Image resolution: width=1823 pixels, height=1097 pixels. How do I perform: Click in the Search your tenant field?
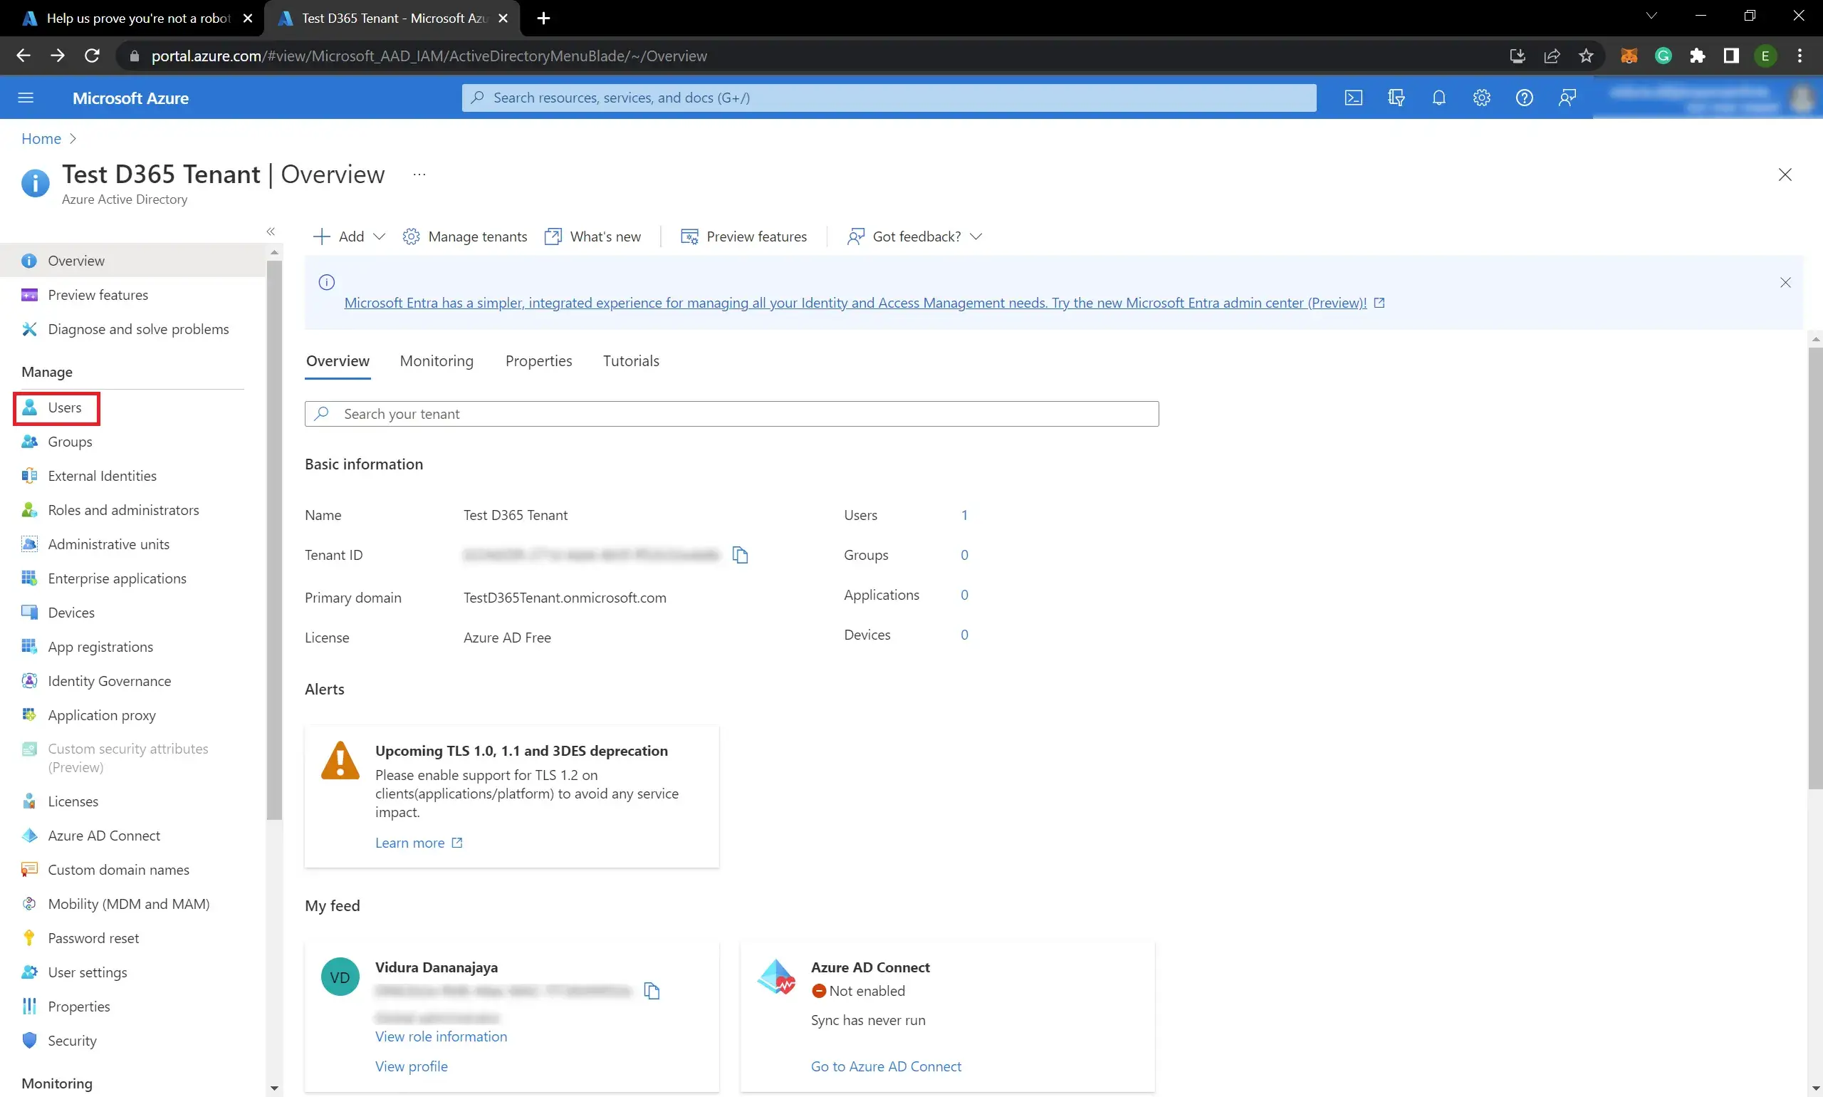[x=731, y=414]
